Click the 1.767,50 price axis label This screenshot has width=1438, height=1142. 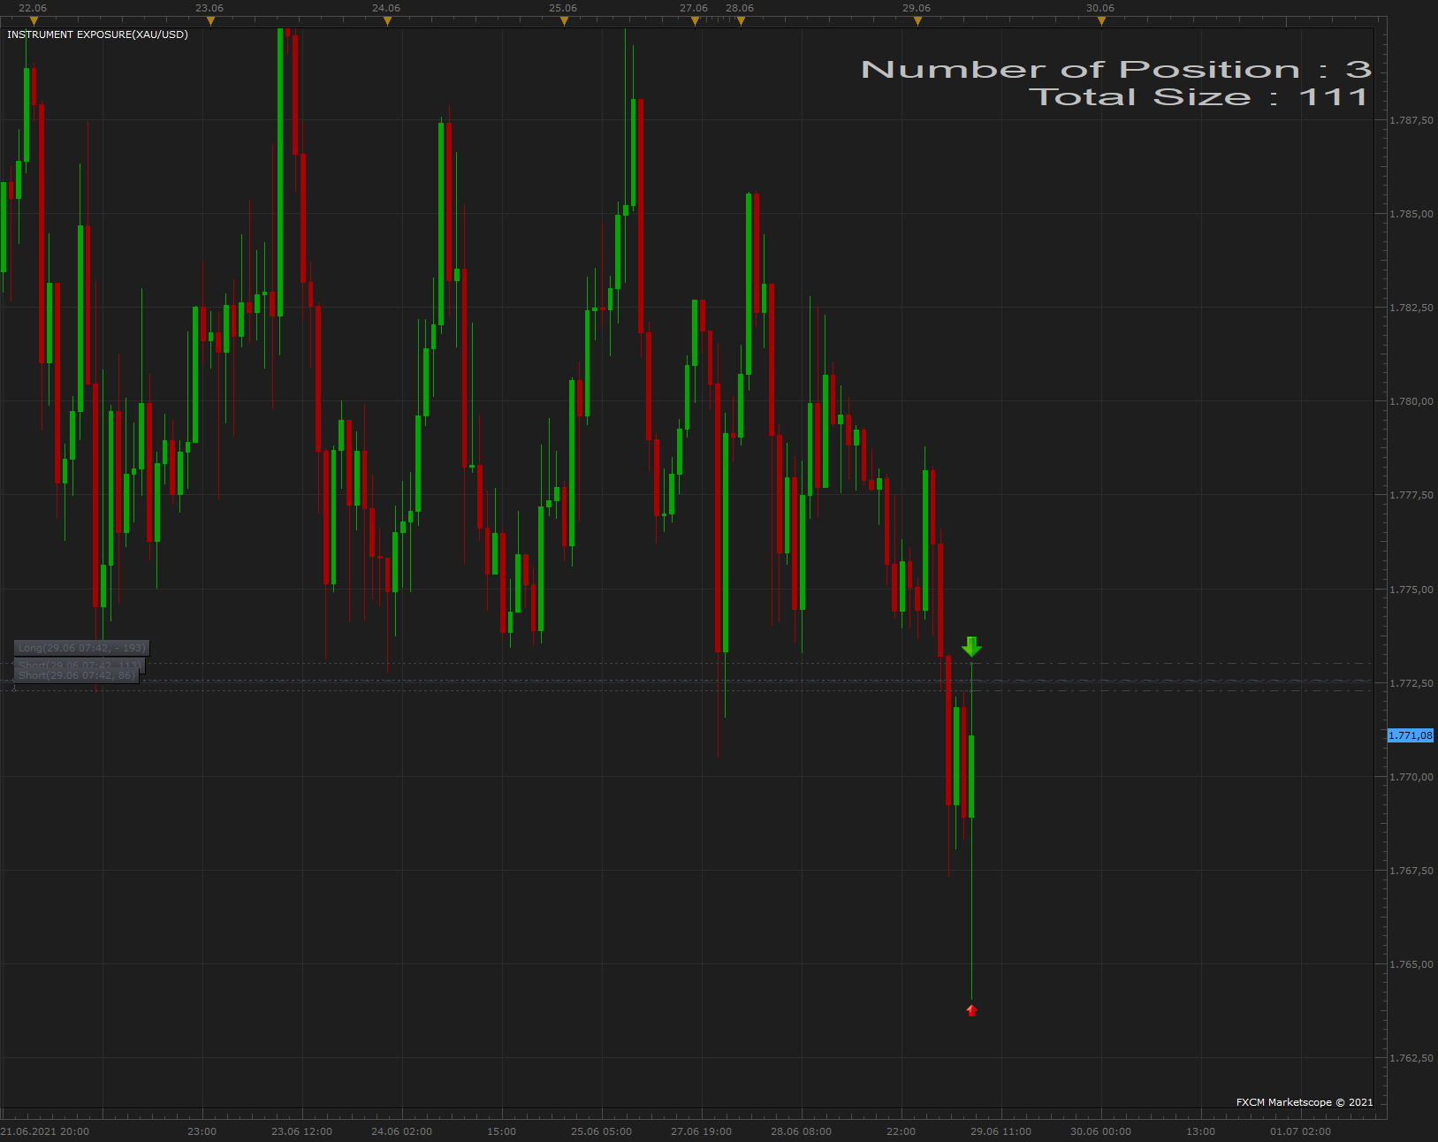[1411, 871]
